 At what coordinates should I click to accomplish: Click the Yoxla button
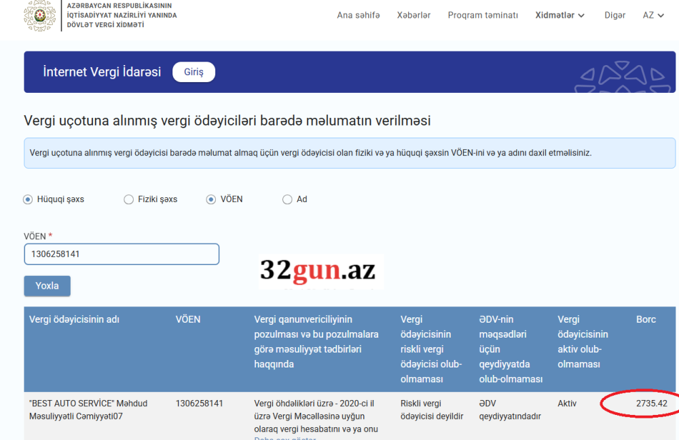tap(47, 286)
